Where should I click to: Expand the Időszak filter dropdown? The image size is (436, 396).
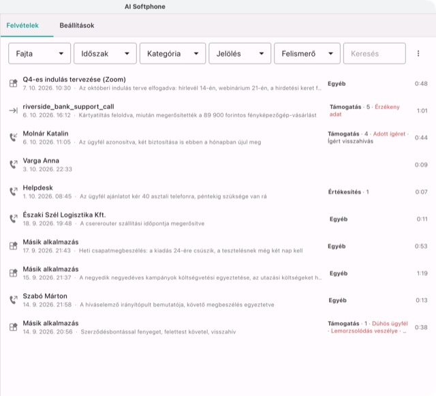105,53
